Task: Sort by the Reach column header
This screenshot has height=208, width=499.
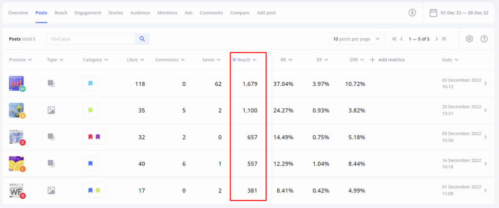Action: click(x=244, y=60)
